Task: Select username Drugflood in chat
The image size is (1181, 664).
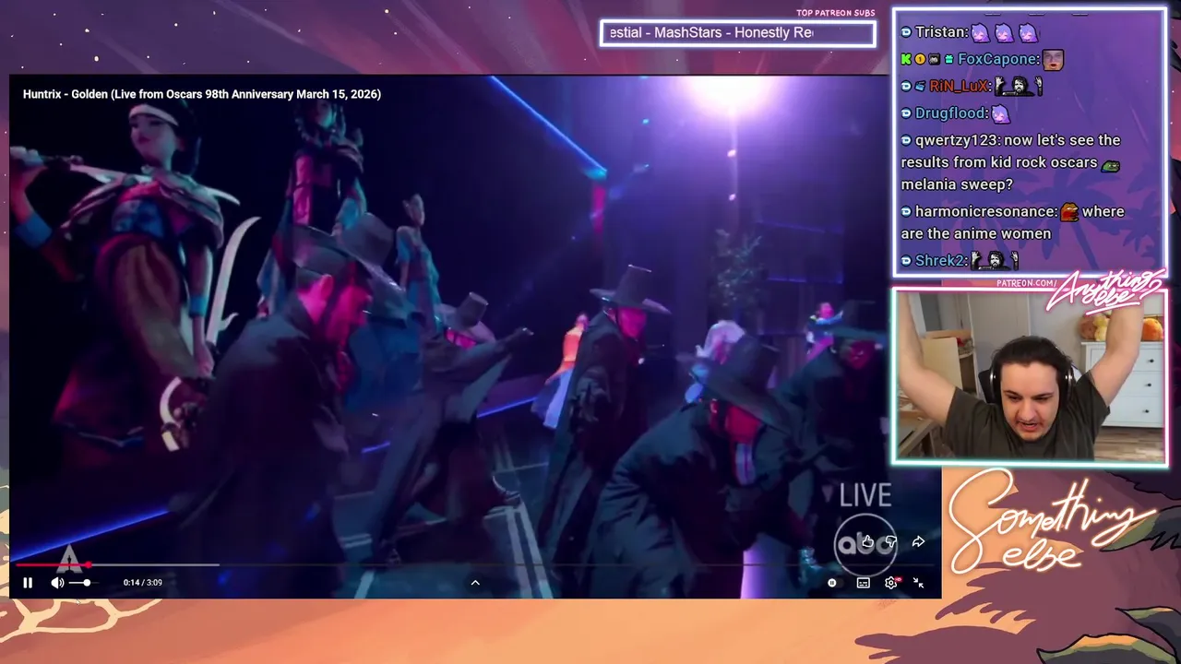Action: point(950,113)
